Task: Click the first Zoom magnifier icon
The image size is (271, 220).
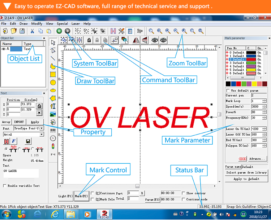Action: pos(151,31)
